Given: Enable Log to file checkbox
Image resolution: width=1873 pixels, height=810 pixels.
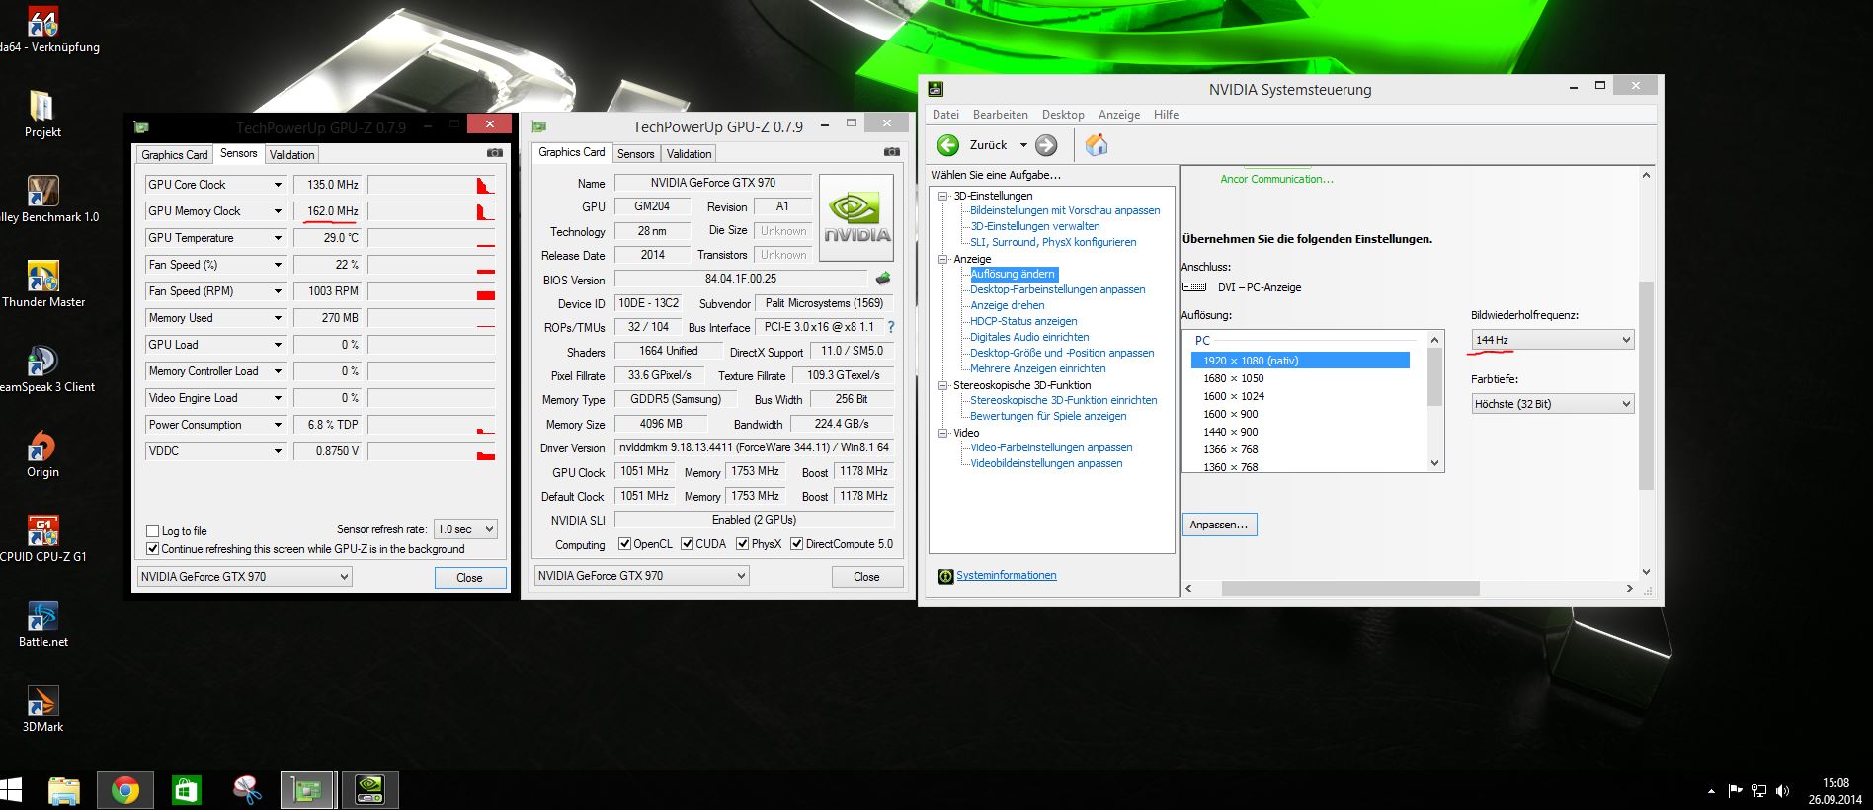Looking at the screenshot, I should [153, 530].
